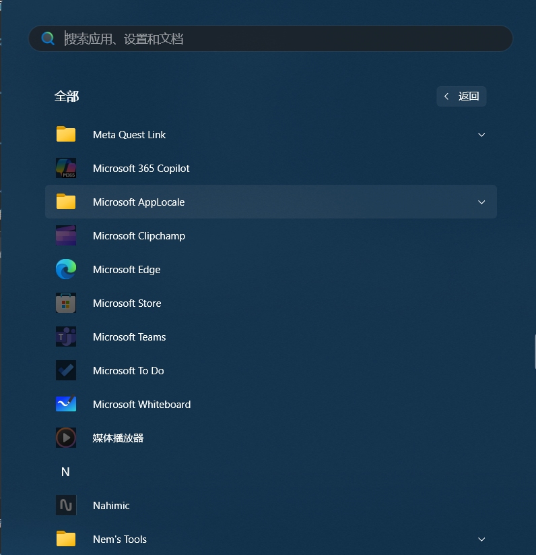Open the Nahimic app icon

pyautogui.click(x=66, y=505)
